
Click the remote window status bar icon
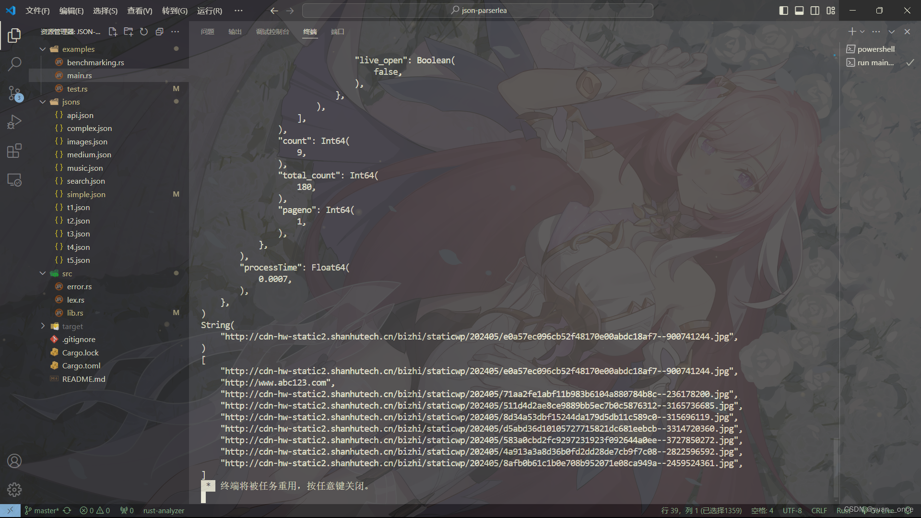point(10,510)
